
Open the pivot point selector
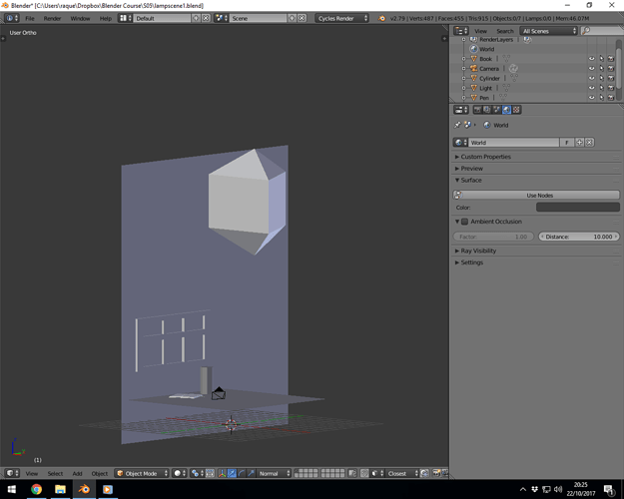coord(197,473)
